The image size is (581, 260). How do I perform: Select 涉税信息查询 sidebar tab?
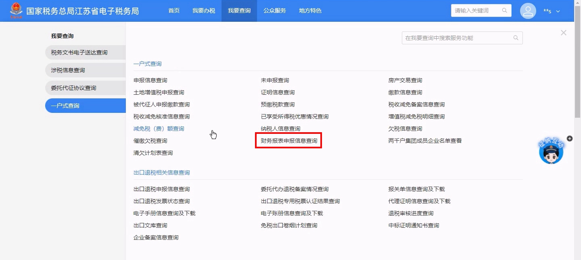coord(68,70)
